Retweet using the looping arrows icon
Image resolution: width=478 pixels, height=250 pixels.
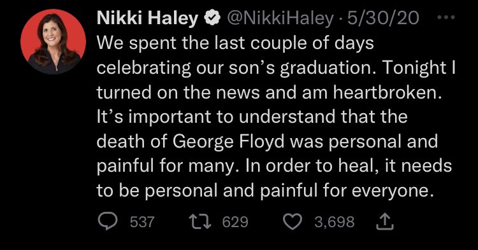point(200,221)
